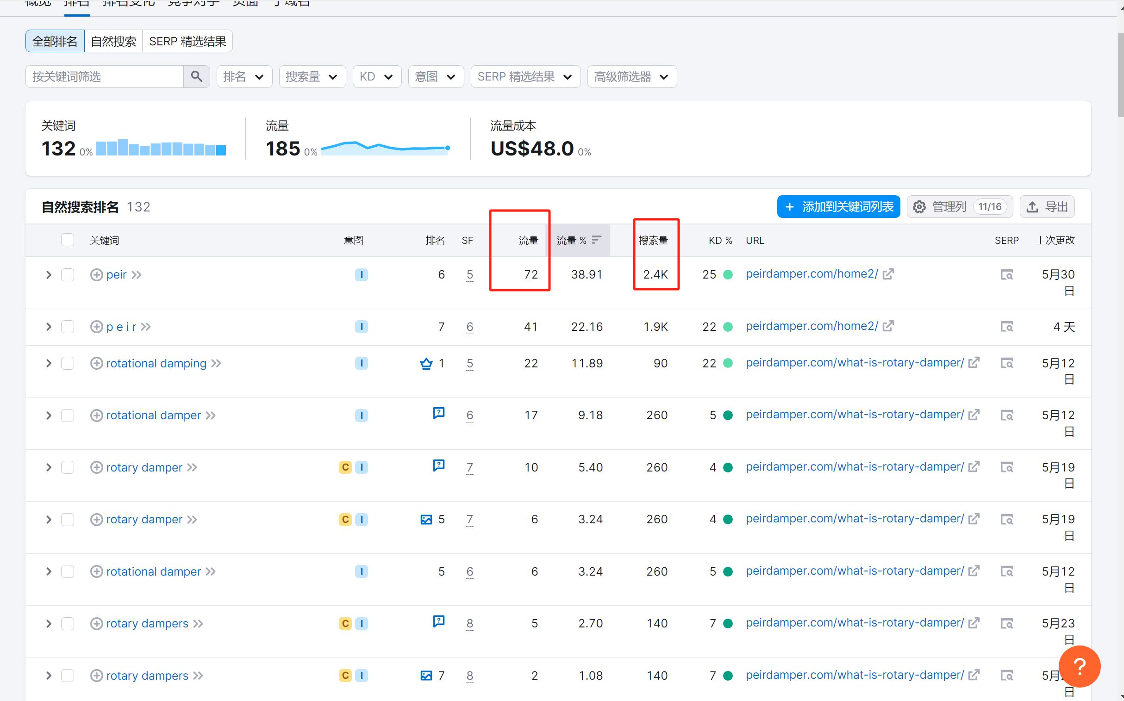
Task: Check the checkbox for p e i r row
Action: coord(68,327)
